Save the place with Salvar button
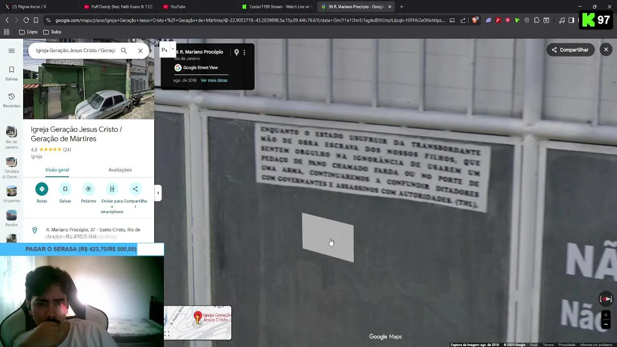617x347 pixels. [65, 193]
